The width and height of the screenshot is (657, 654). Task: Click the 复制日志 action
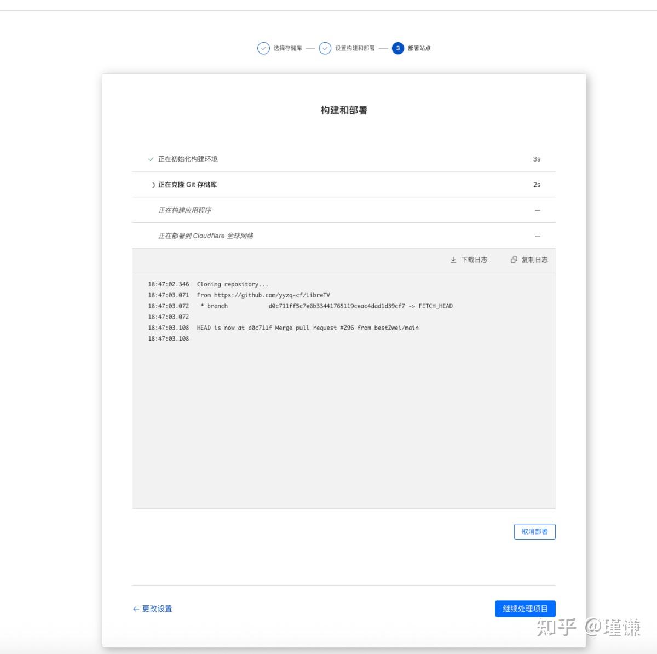[x=534, y=260]
